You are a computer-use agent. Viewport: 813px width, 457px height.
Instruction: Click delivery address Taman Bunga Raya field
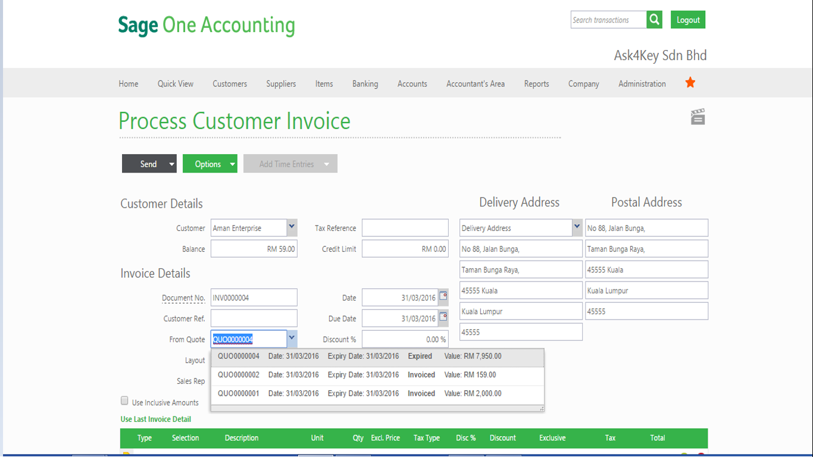coord(521,270)
